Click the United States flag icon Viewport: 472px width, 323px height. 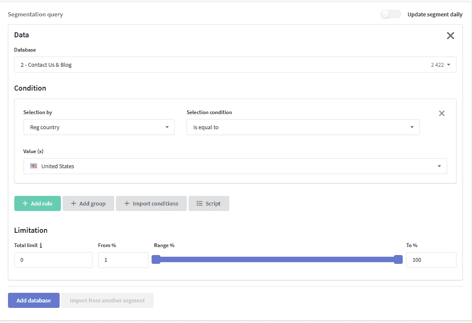click(34, 166)
